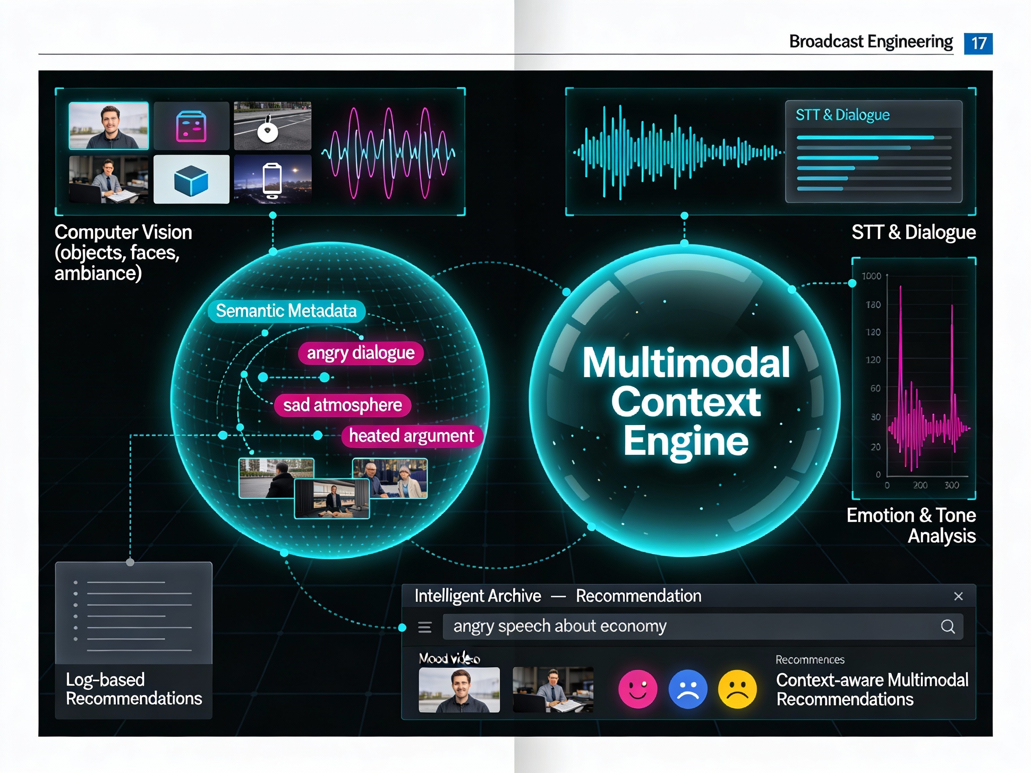Open the office man thumbnail in Recommendation panel
Screen dimensions: 1031x773
pyautogui.click(x=553, y=690)
